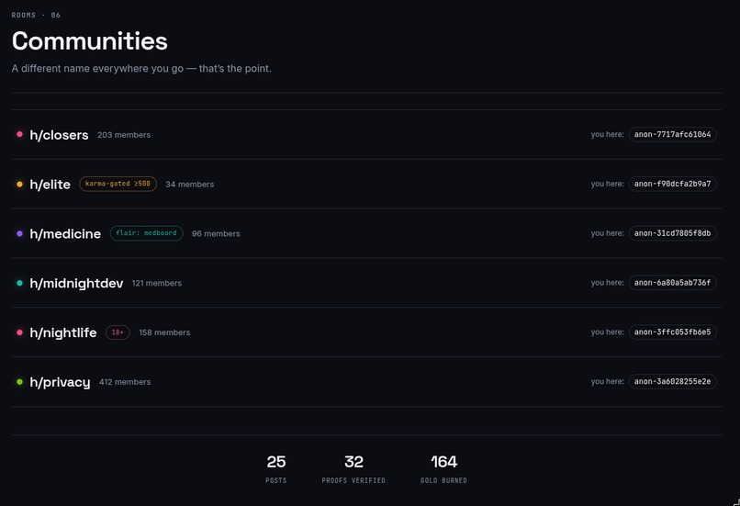Click the pink dot beside h/nightlife
The height and width of the screenshot is (506, 740).
coord(20,332)
